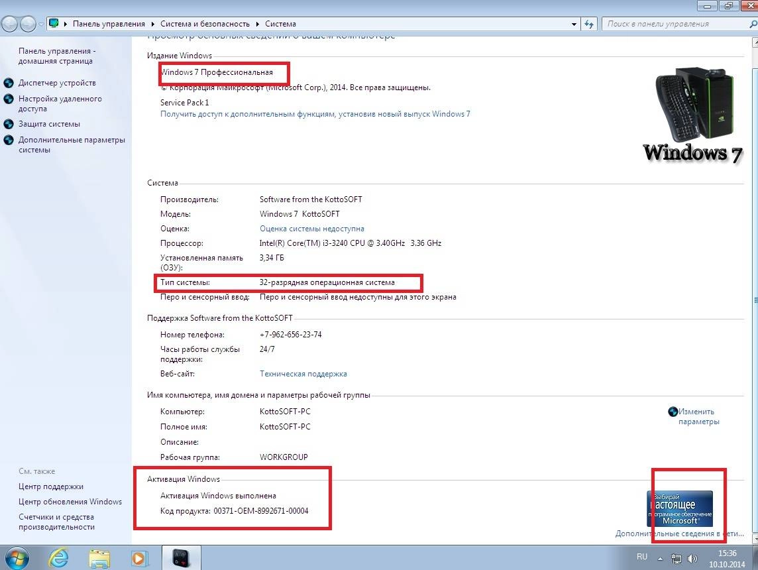Open the address bar history dropdown arrow
Viewport: 758px width, 570px height.
[574, 24]
